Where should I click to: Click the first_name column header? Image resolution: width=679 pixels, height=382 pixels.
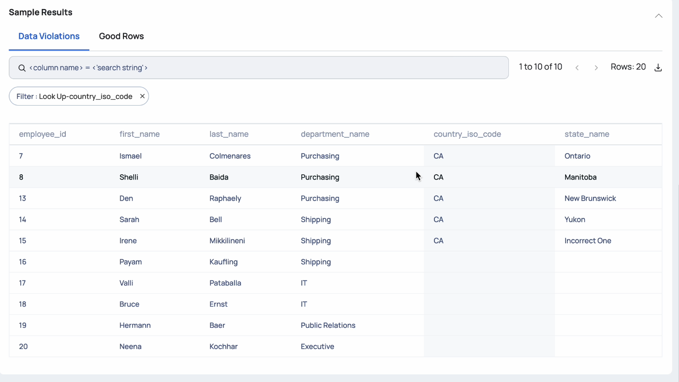point(139,134)
